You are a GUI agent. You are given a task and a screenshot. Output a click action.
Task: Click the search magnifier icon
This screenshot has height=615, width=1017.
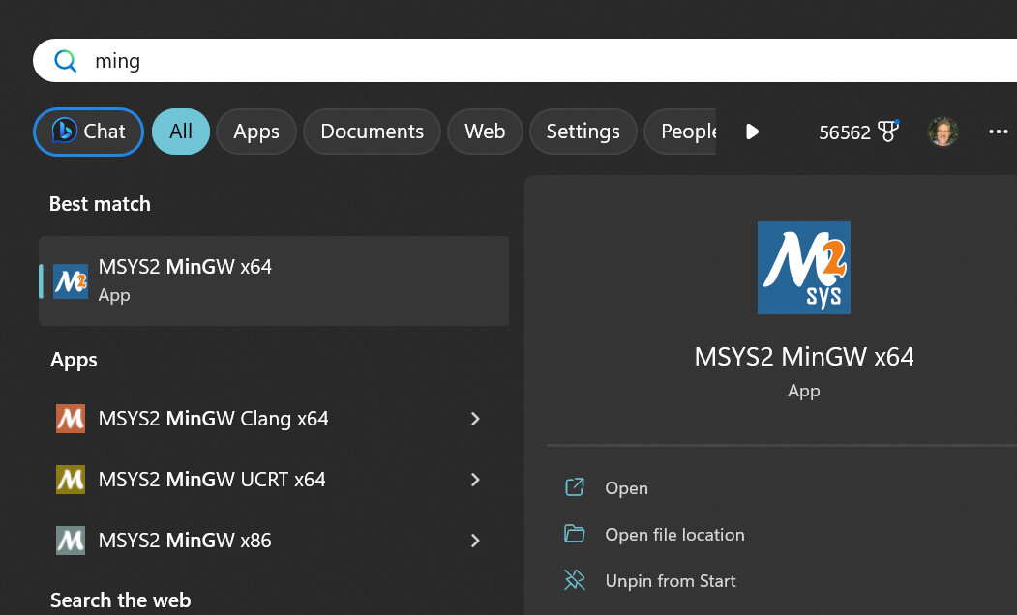(66, 61)
